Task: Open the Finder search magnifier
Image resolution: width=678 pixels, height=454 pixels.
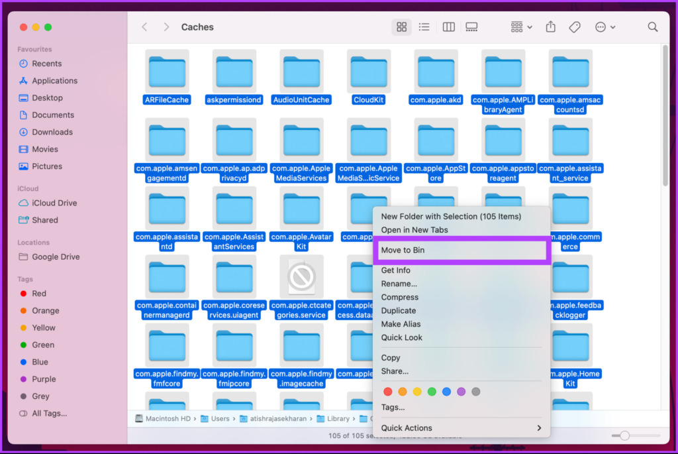Action: (652, 27)
